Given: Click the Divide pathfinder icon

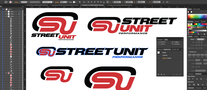Looking at the screenshot, I should [190, 84].
